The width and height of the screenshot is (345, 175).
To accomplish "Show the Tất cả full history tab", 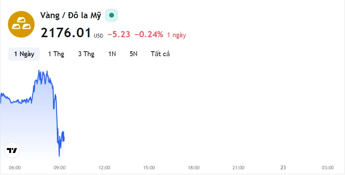I will 160,54.
